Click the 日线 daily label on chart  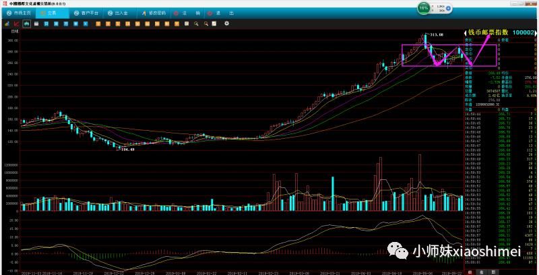pyautogui.click(x=14, y=32)
